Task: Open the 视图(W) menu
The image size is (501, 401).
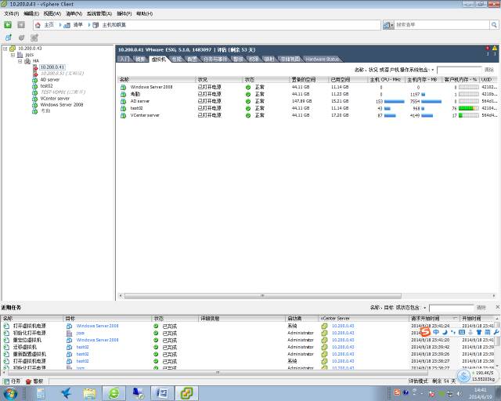Action: tap(52, 13)
